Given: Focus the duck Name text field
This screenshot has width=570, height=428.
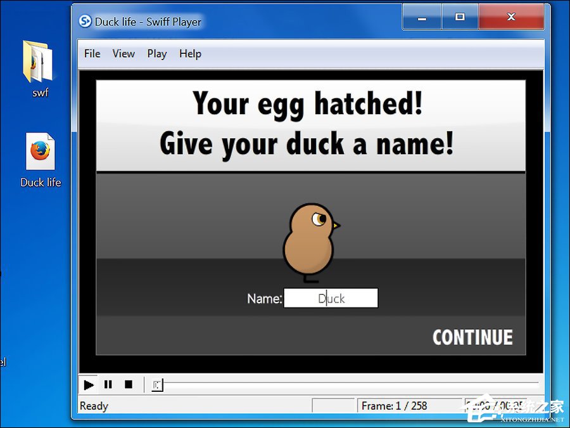Looking at the screenshot, I should click(x=331, y=298).
